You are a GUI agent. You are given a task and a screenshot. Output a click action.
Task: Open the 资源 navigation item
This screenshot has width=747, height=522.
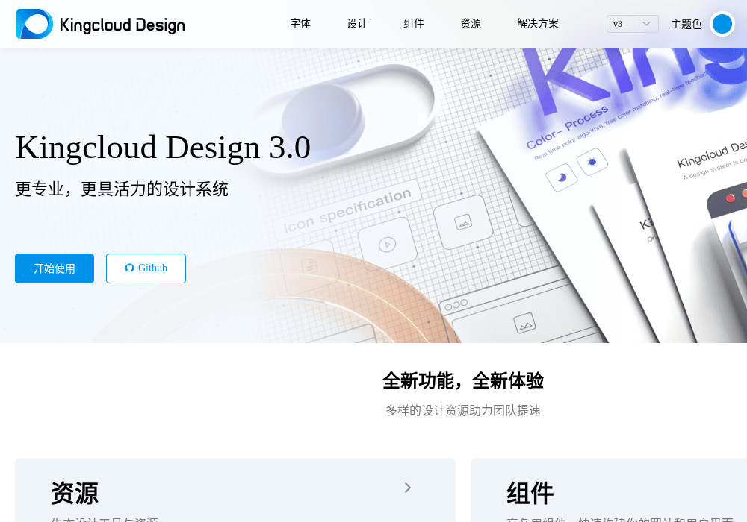(471, 24)
